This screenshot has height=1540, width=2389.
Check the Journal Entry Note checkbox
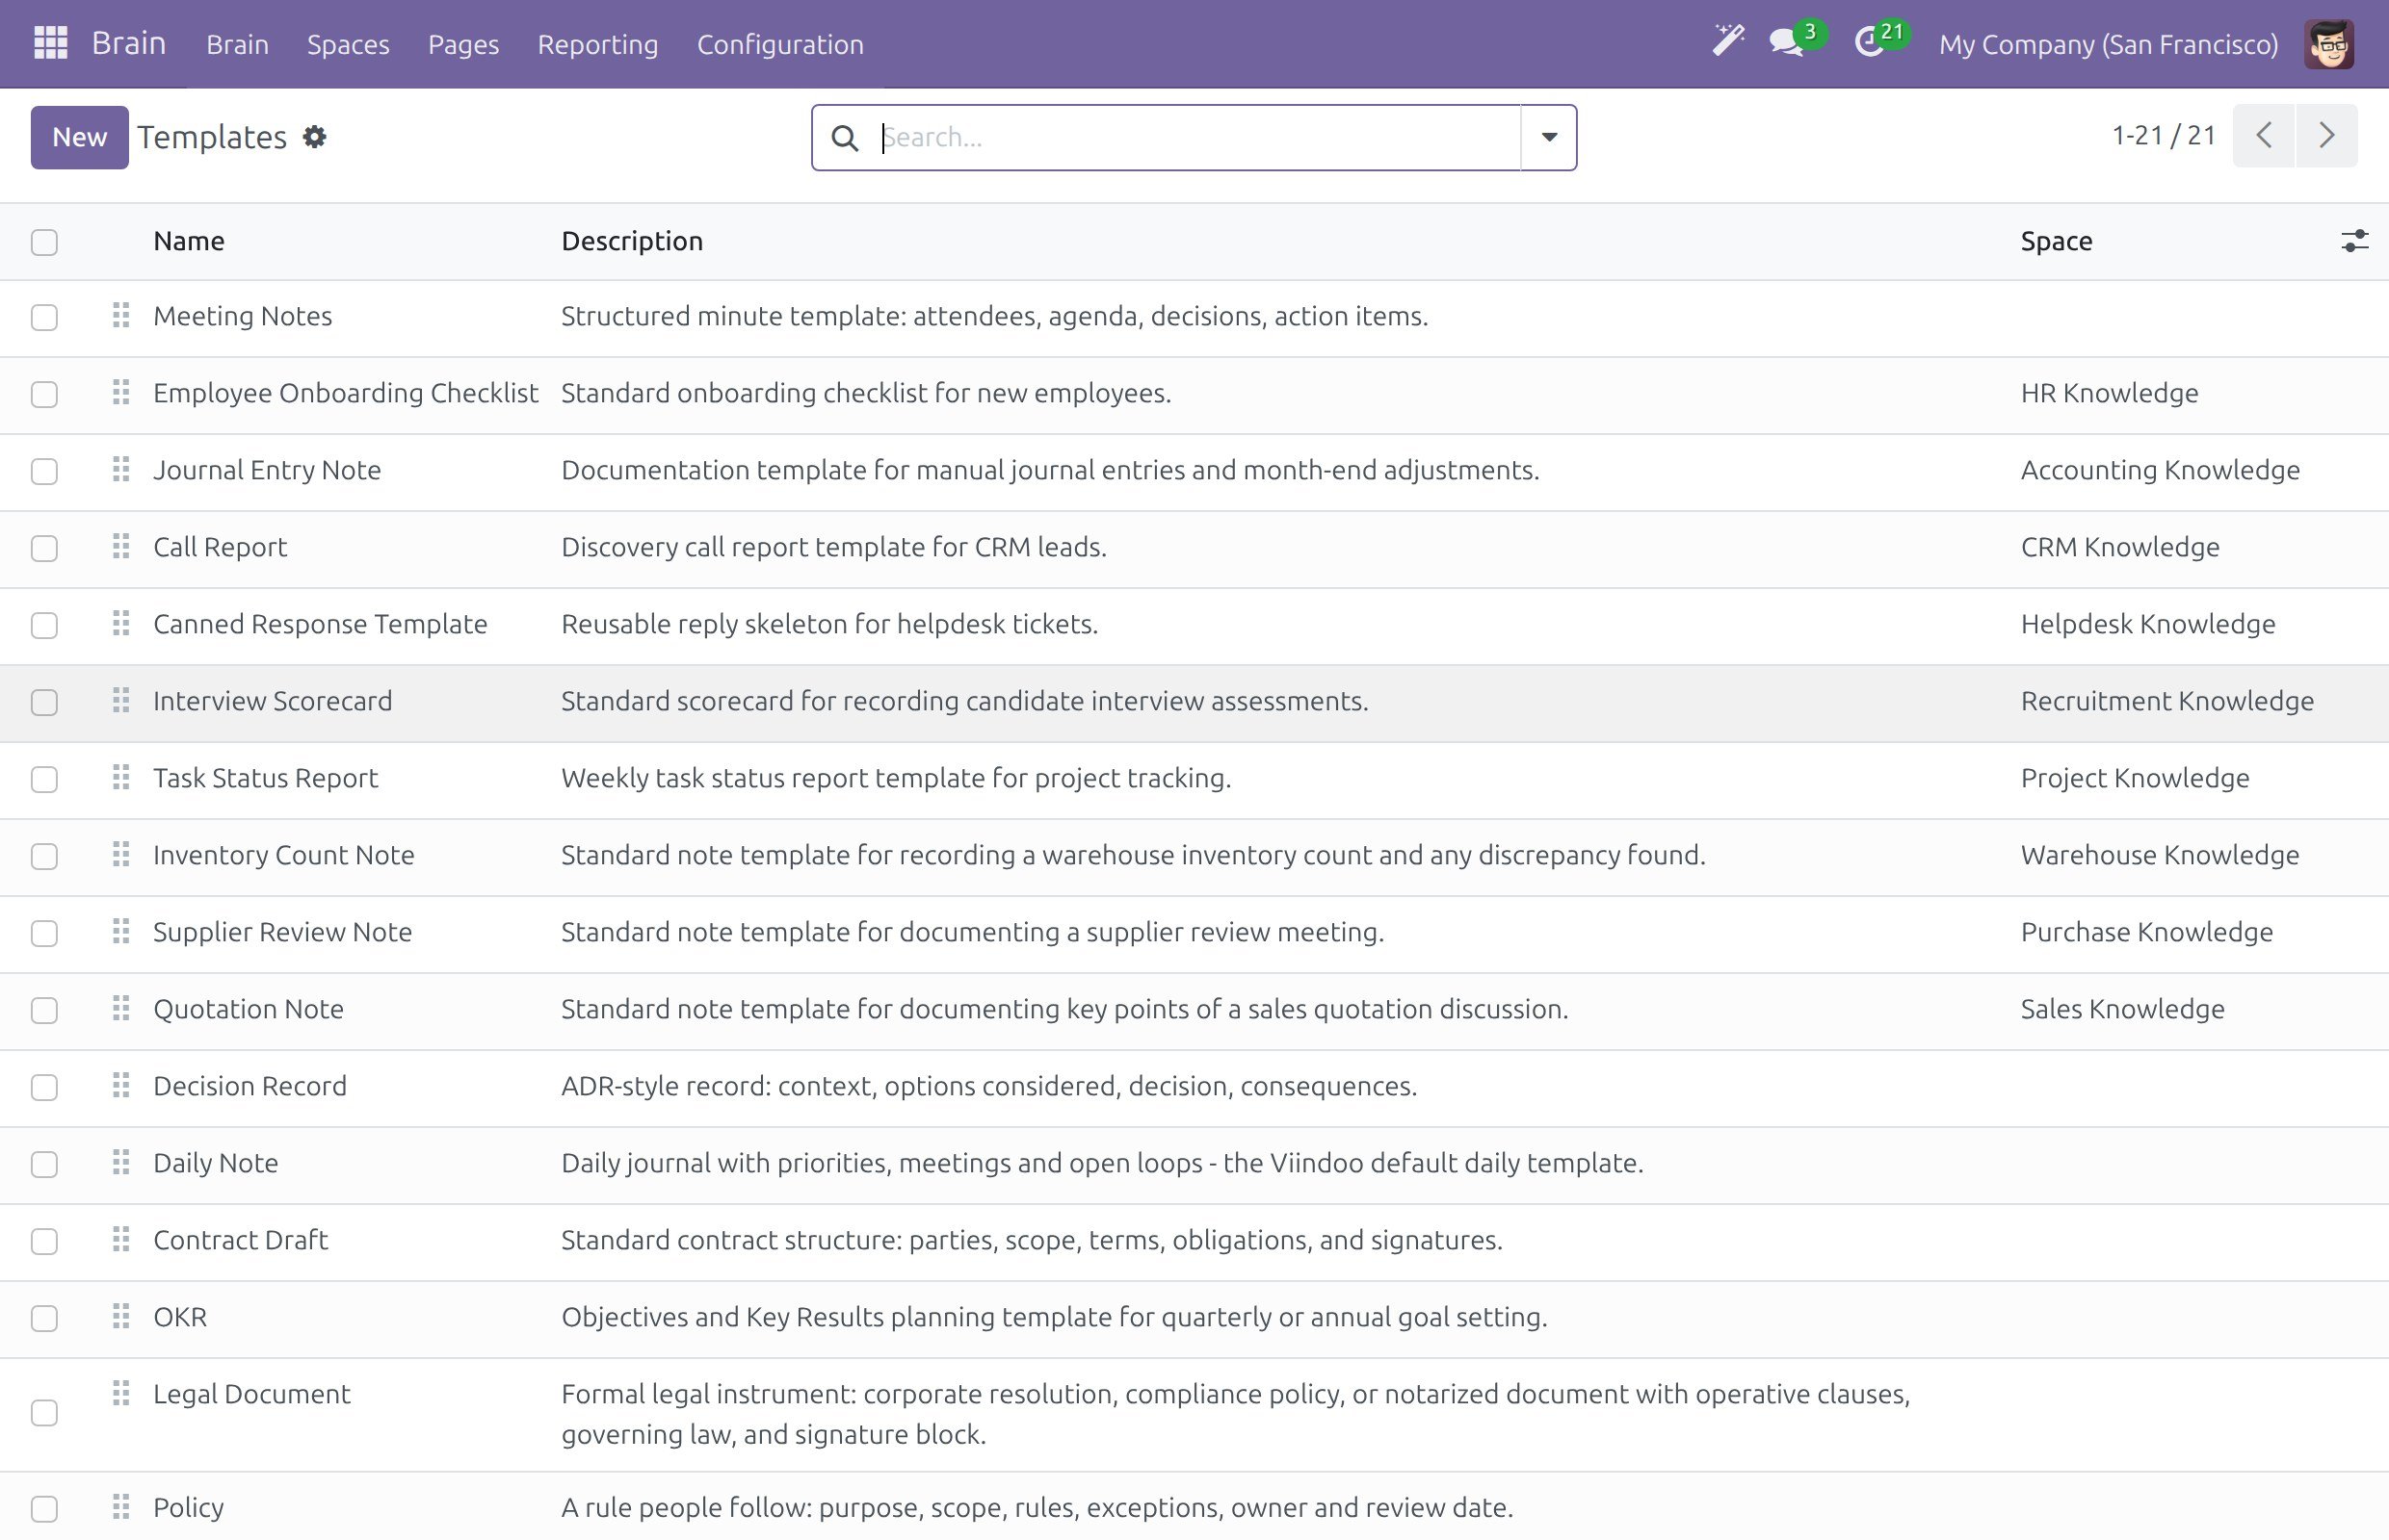(44, 471)
